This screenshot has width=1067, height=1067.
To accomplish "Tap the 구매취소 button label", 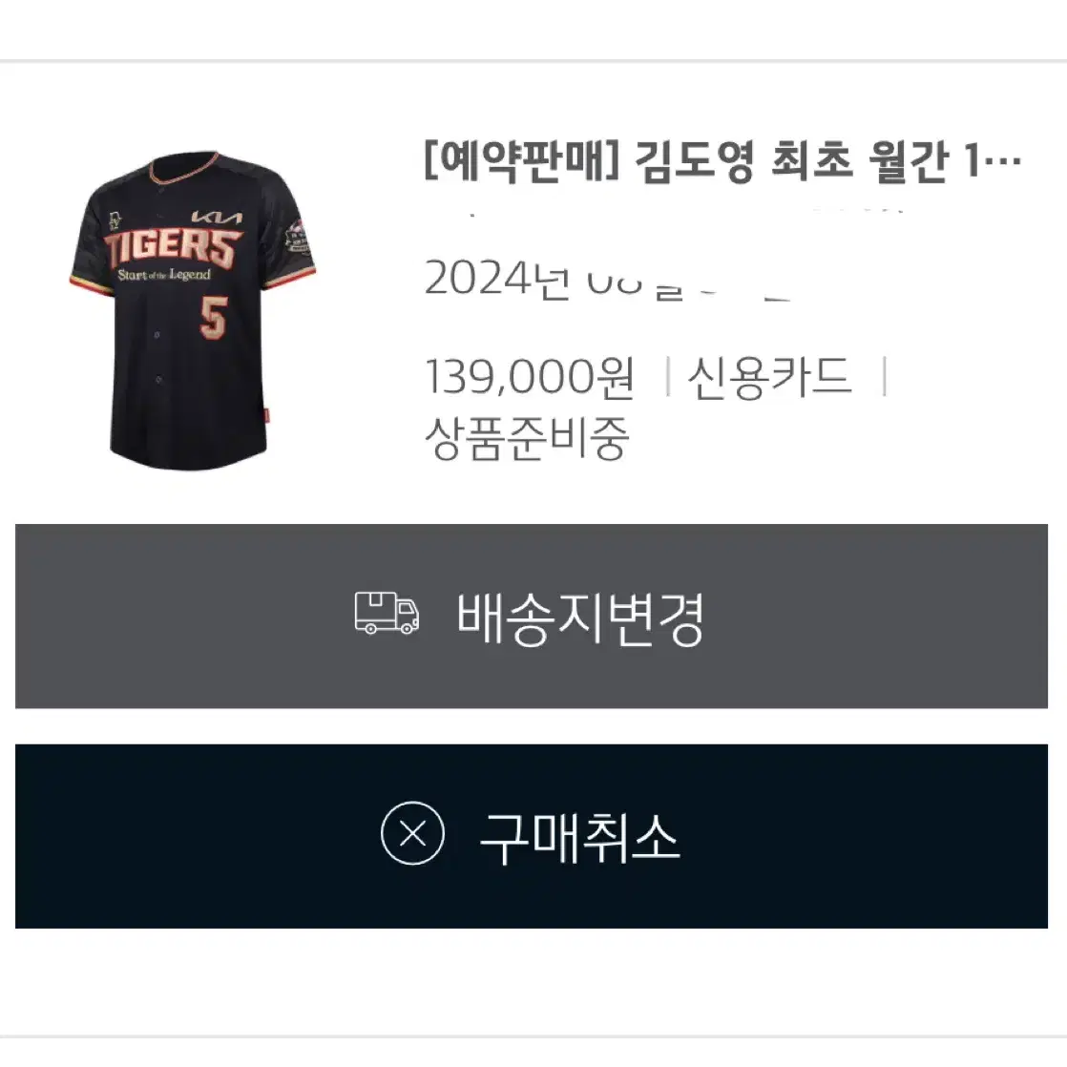I will pos(579,838).
